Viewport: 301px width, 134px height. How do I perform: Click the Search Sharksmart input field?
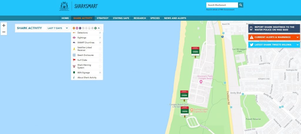click(222, 5)
